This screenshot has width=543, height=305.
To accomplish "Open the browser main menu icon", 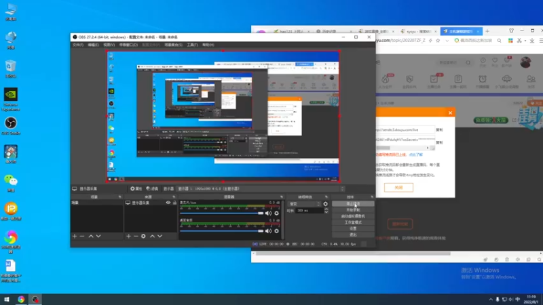I will click(540, 41).
